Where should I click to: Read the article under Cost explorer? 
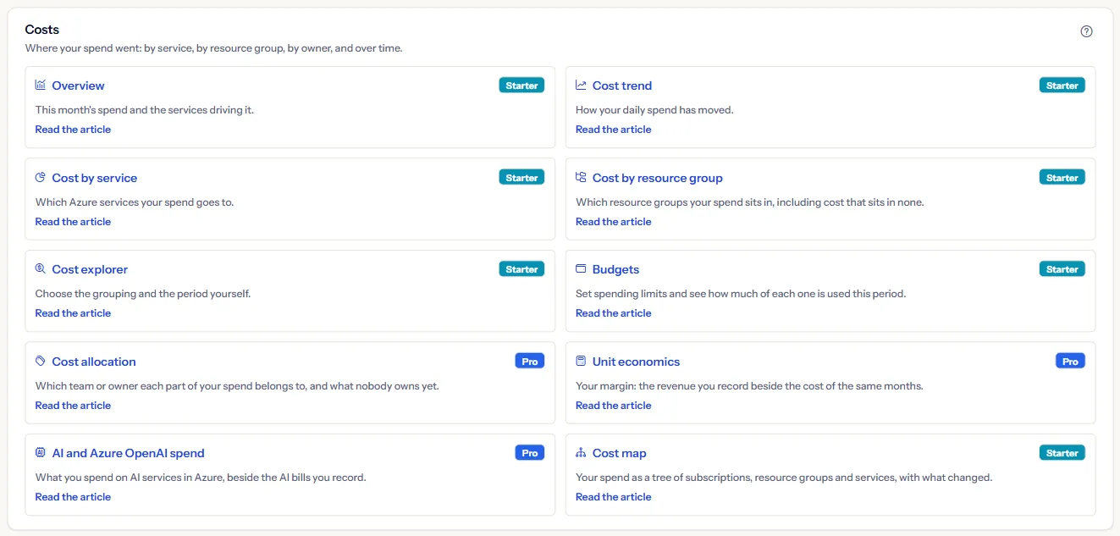tap(73, 313)
